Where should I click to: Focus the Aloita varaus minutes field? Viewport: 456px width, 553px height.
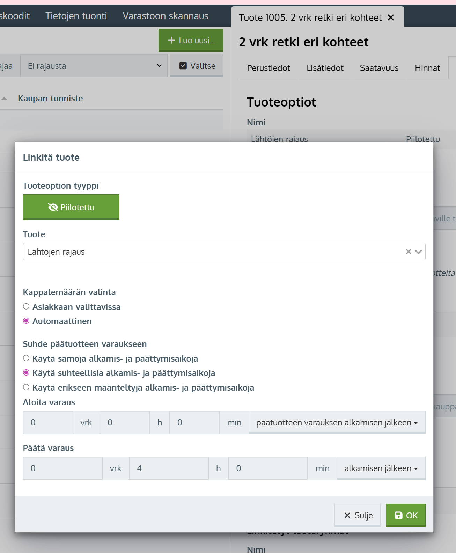click(x=195, y=422)
